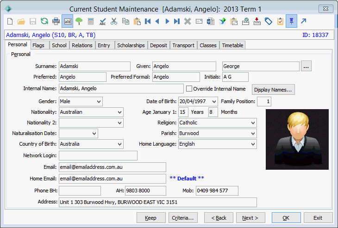Click the app diamond icon in title bar
This screenshot has width=338, height=228.
[x=8, y=9]
